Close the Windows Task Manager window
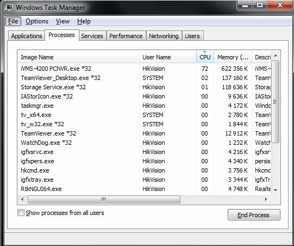This screenshot has height=246, width=294. tap(280, 5)
